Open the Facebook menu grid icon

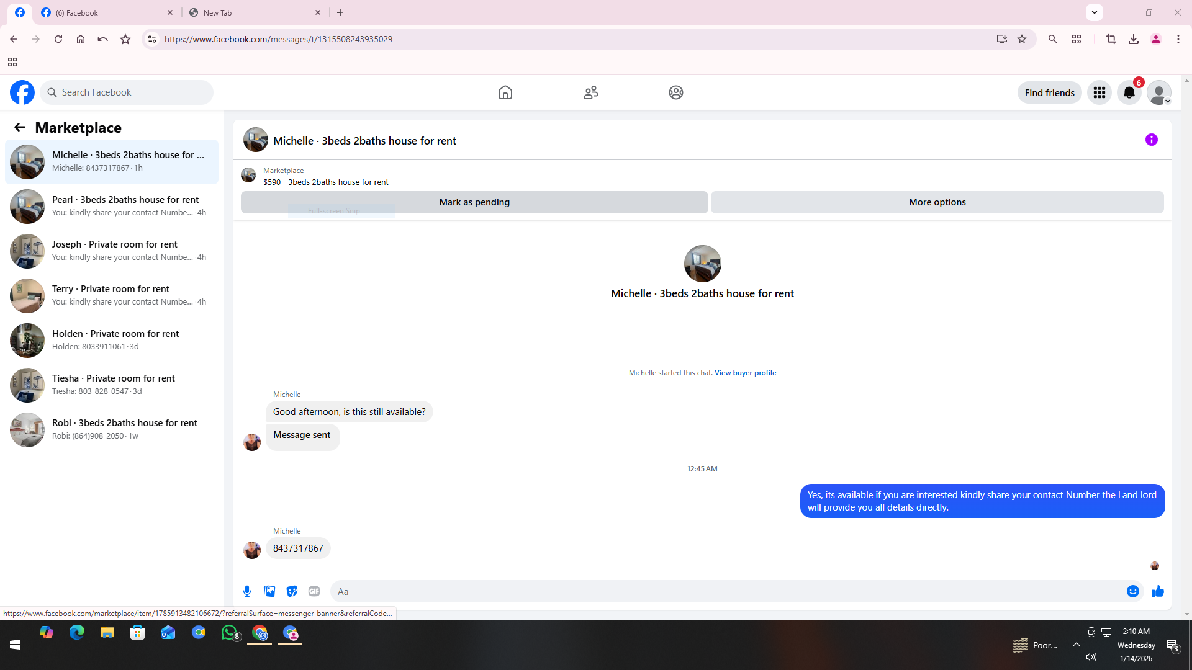tap(1099, 93)
